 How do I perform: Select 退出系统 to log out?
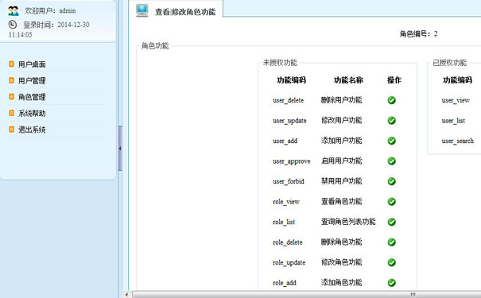tap(32, 130)
